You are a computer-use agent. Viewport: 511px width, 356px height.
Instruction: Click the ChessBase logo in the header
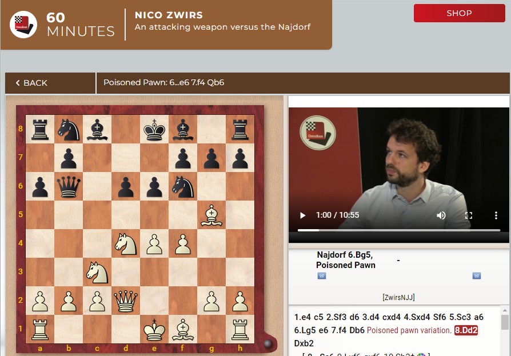click(x=23, y=25)
